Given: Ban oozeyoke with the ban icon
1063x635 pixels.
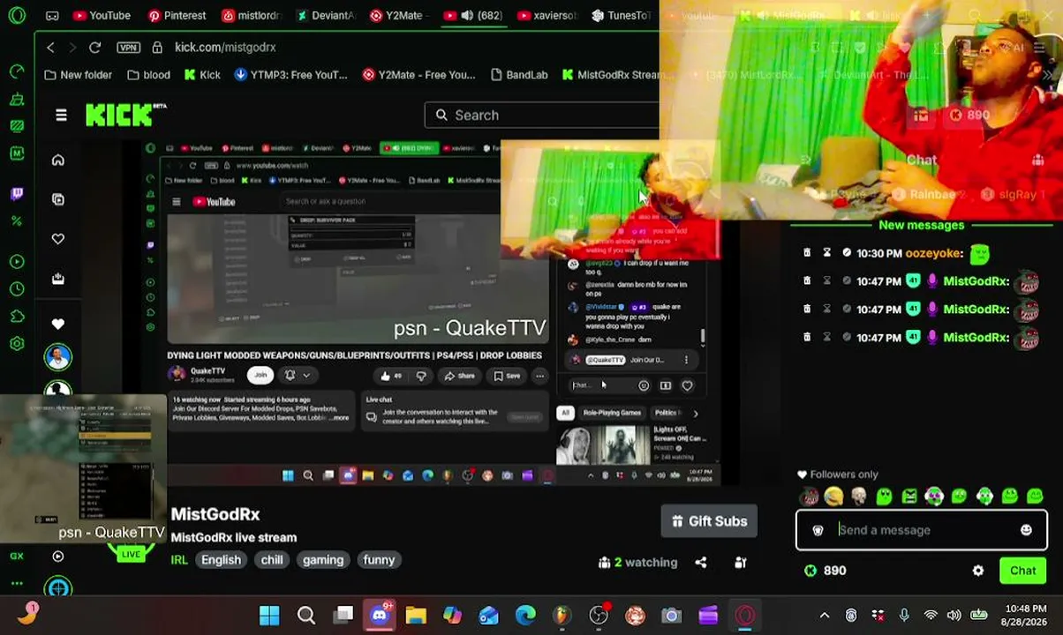Looking at the screenshot, I should pos(847,253).
